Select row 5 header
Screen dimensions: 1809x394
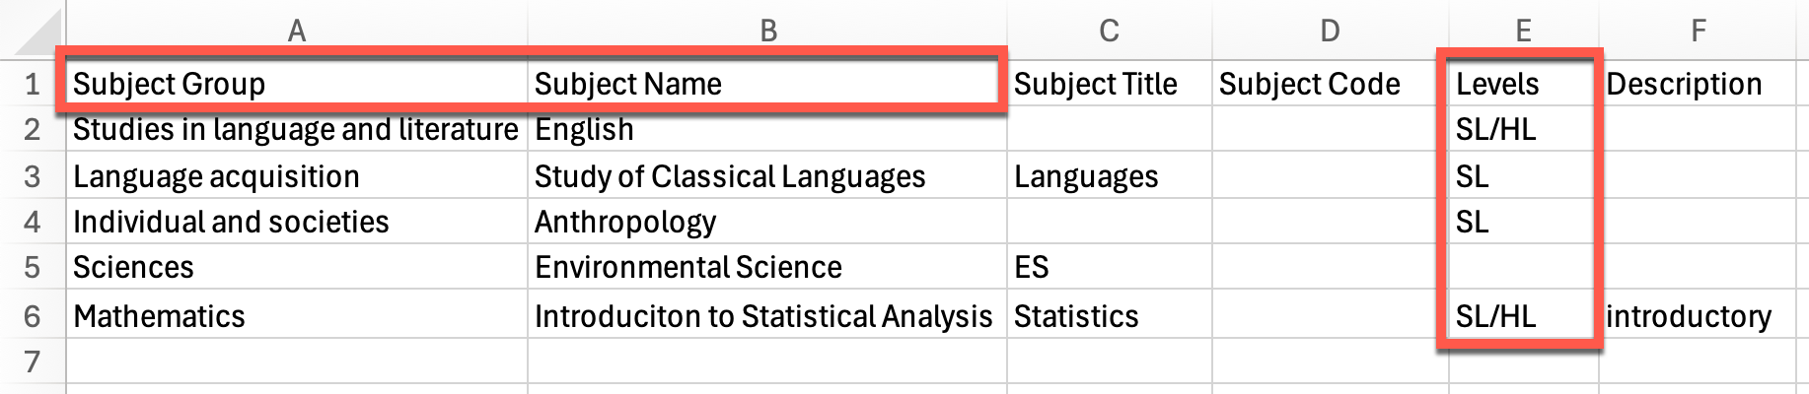click(x=33, y=267)
